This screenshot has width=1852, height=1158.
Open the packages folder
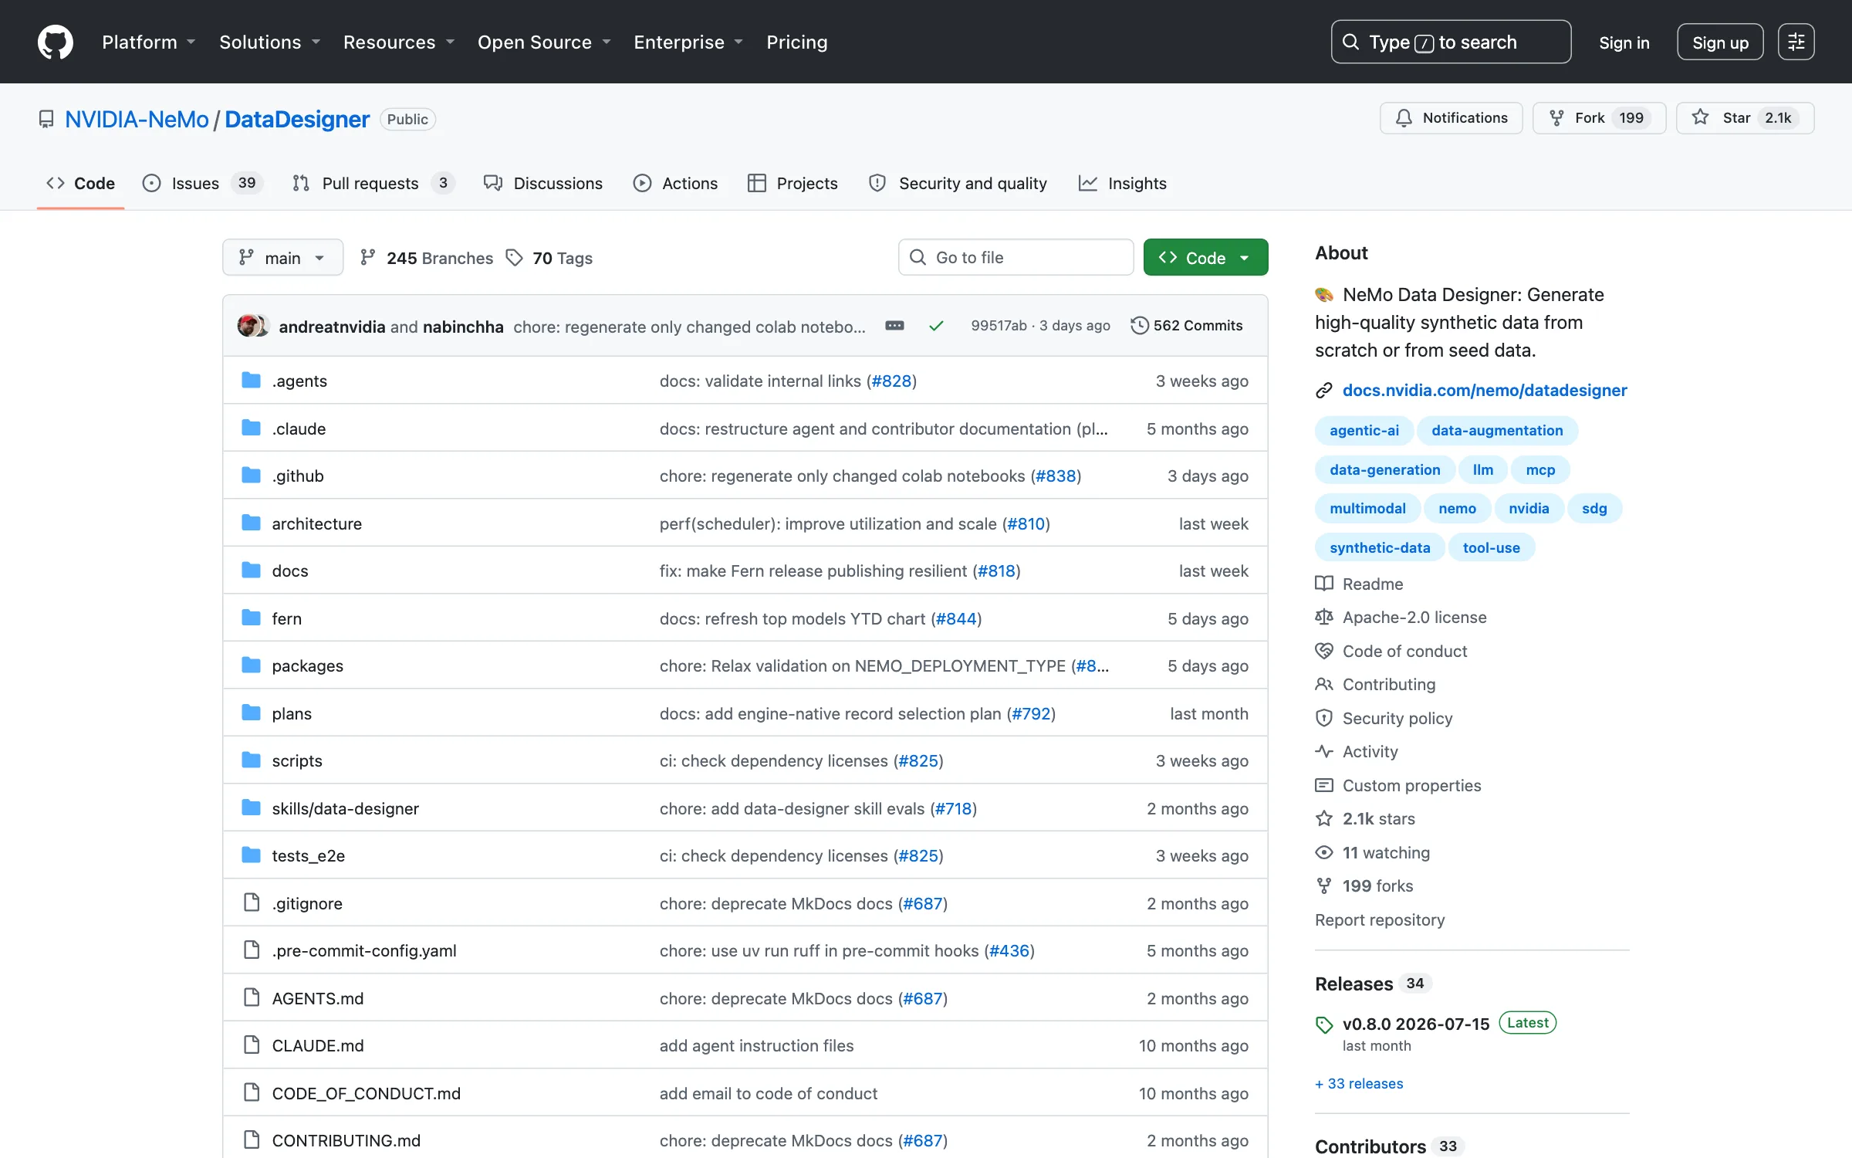point(307,665)
